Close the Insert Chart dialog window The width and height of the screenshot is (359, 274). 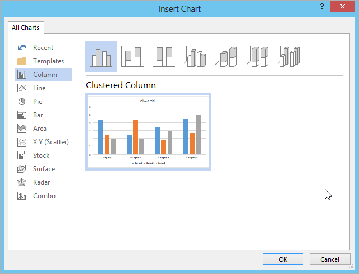(343, 6)
